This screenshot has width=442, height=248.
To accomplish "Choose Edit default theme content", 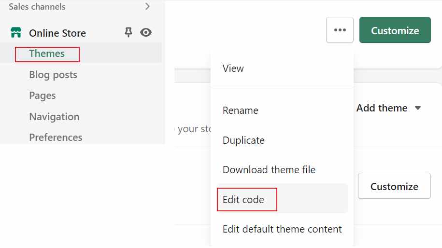I will (x=282, y=229).
